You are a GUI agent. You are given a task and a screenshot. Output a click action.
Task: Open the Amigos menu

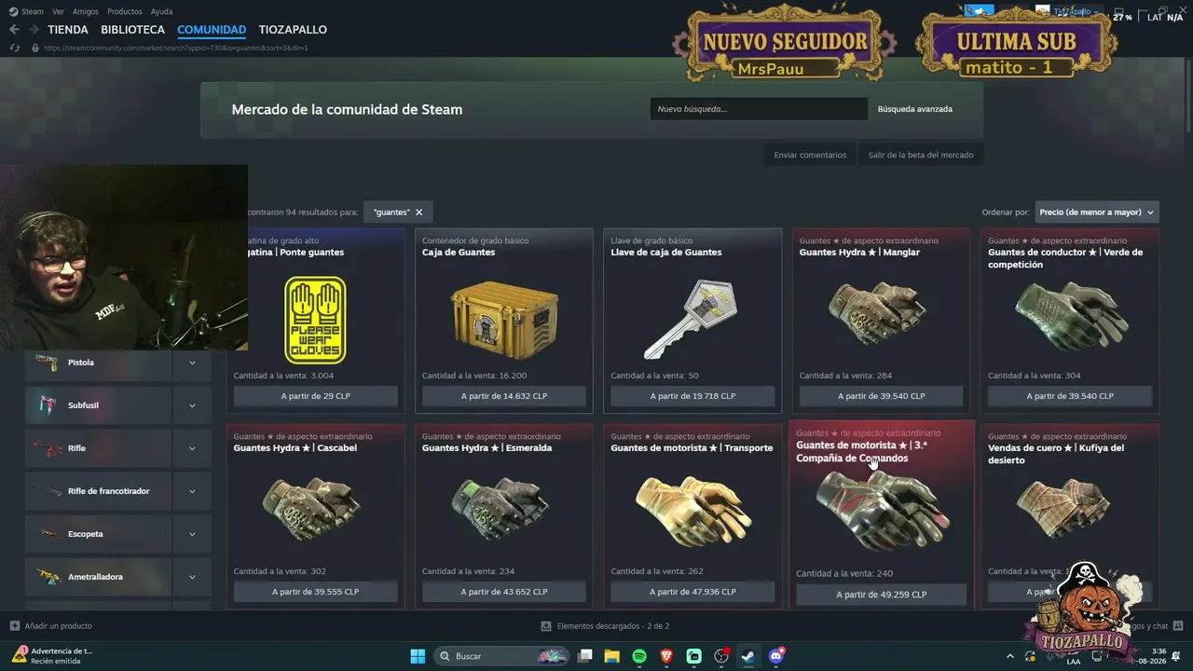click(86, 12)
